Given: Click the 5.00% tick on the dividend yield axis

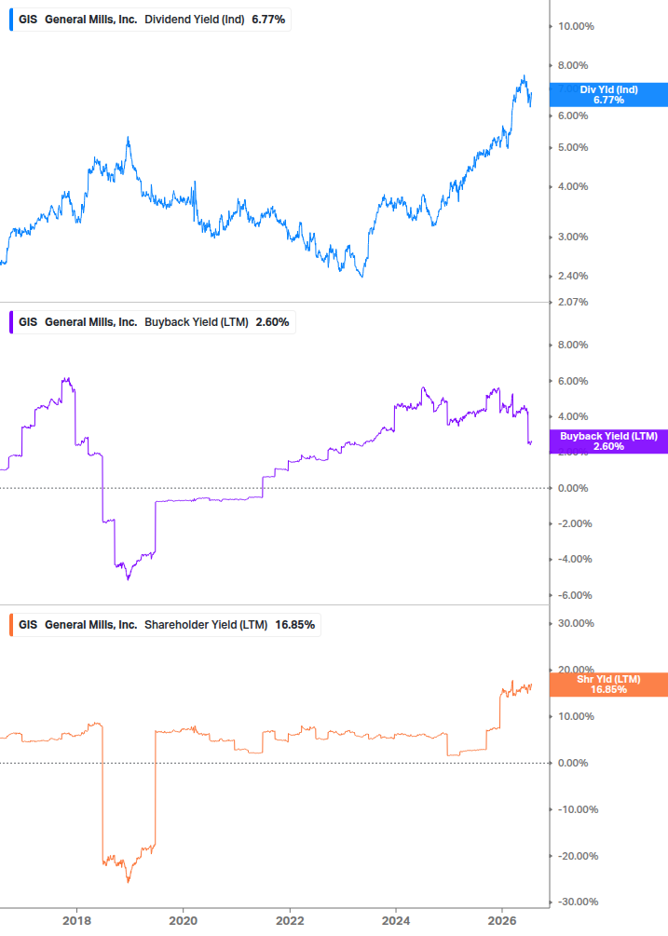Looking at the screenshot, I should 573,147.
